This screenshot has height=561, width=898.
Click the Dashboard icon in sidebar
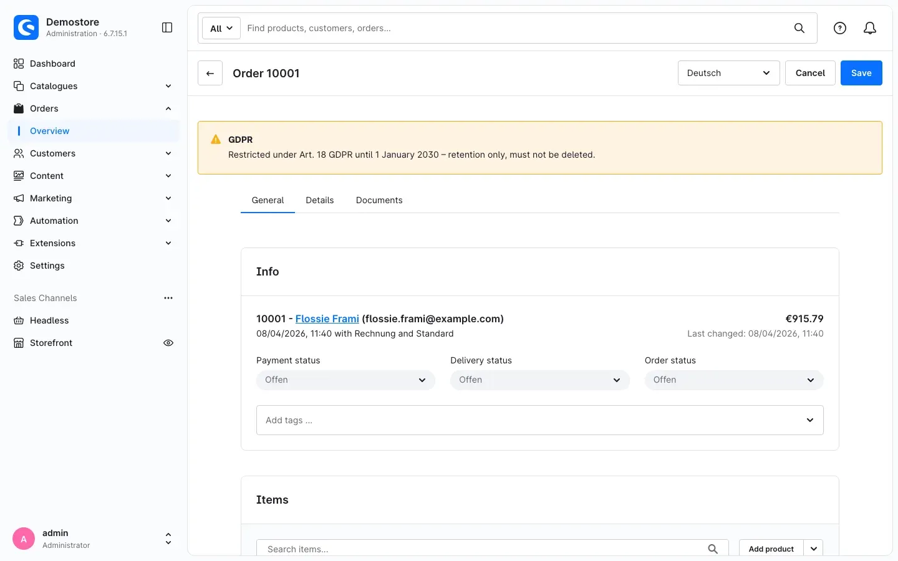[19, 64]
